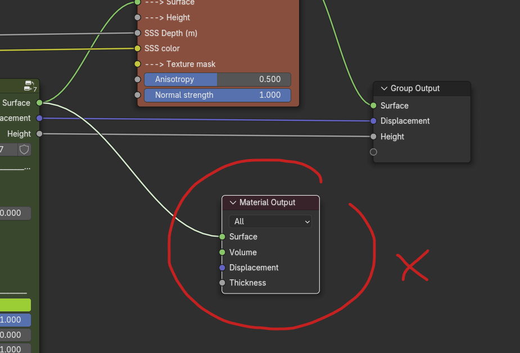The width and height of the screenshot is (520, 353).
Task: Collapse the Group Output node
Action: (385, 88)
